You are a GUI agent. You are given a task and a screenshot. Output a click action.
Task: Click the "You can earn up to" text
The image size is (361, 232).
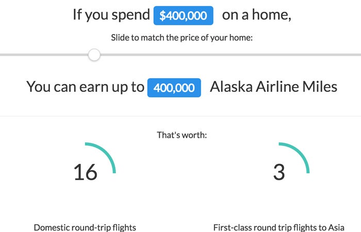point(85,87)
